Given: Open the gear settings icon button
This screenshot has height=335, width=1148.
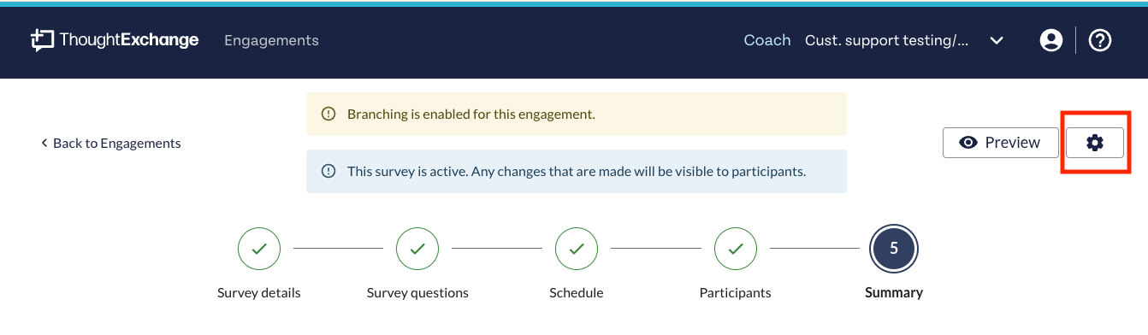Looking at the screenshot, I should point(1094,143).
